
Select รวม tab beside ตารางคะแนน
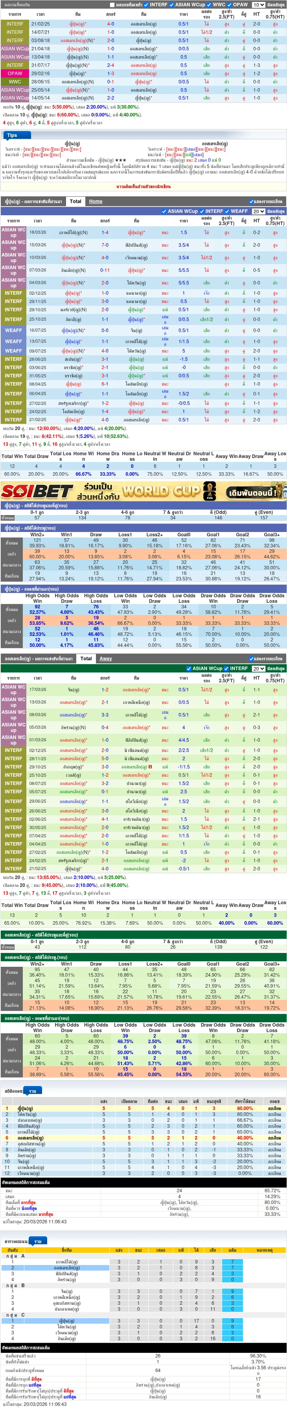click(x=38, y=1241)
